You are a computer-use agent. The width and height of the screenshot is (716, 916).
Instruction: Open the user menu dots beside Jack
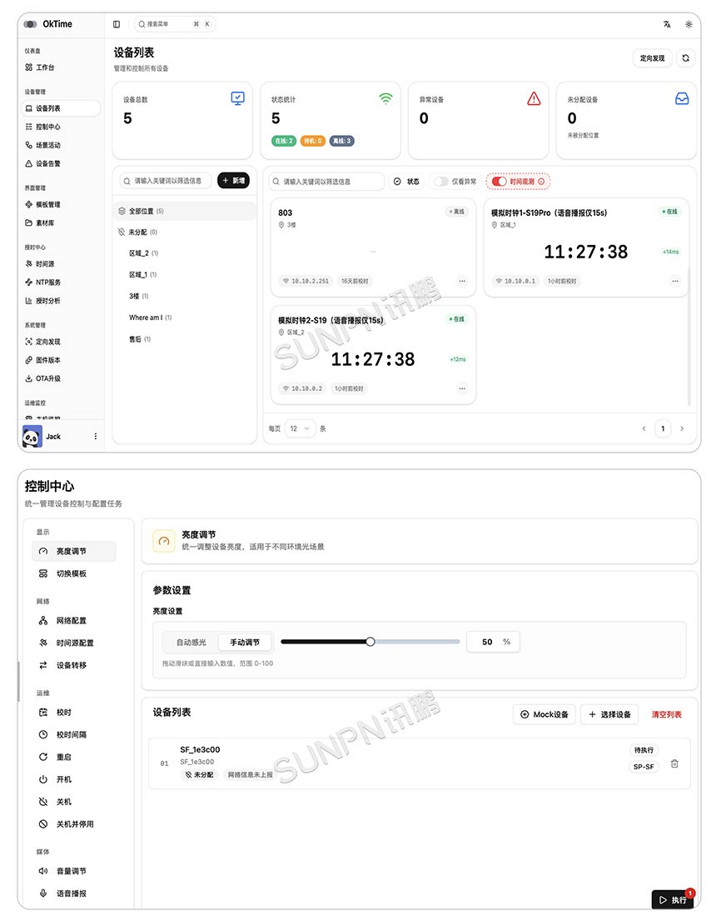click(96, 437)
